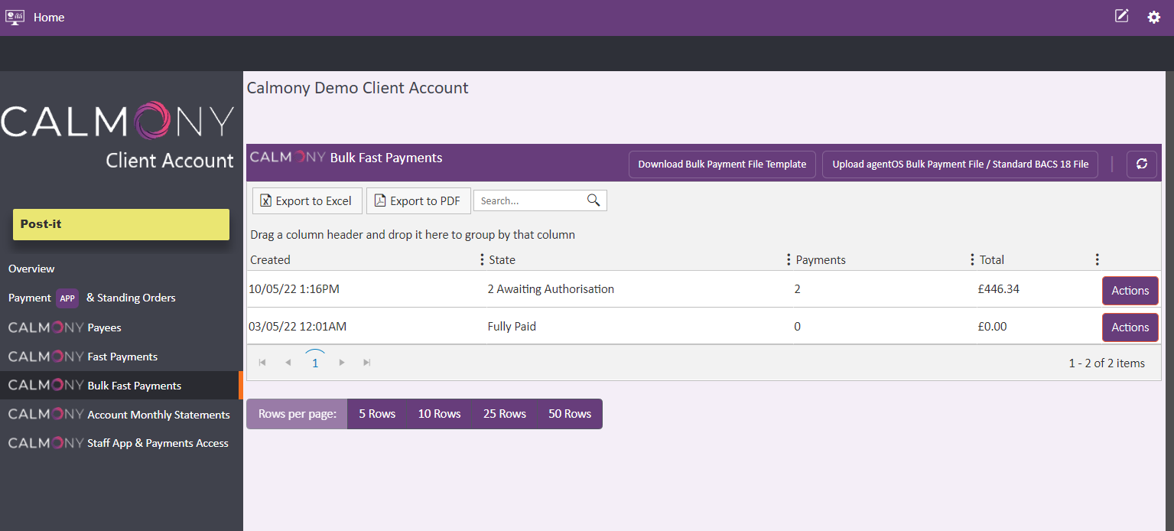Image resolution: width=1174 pixels, height=531 pixels.
Task: Go to the previous page arrow
Action: 288,363
